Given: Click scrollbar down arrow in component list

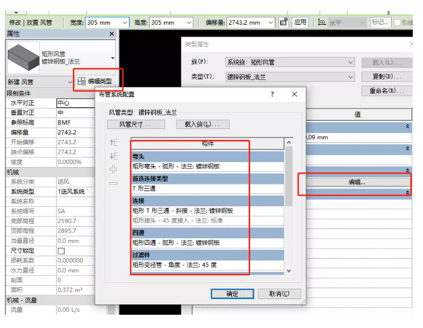Looking at the screenshot, I should 289,271.
